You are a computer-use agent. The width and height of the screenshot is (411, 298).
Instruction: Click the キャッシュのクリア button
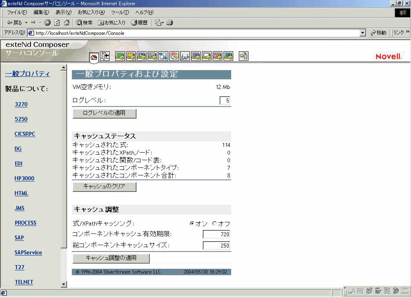point(104,187)
